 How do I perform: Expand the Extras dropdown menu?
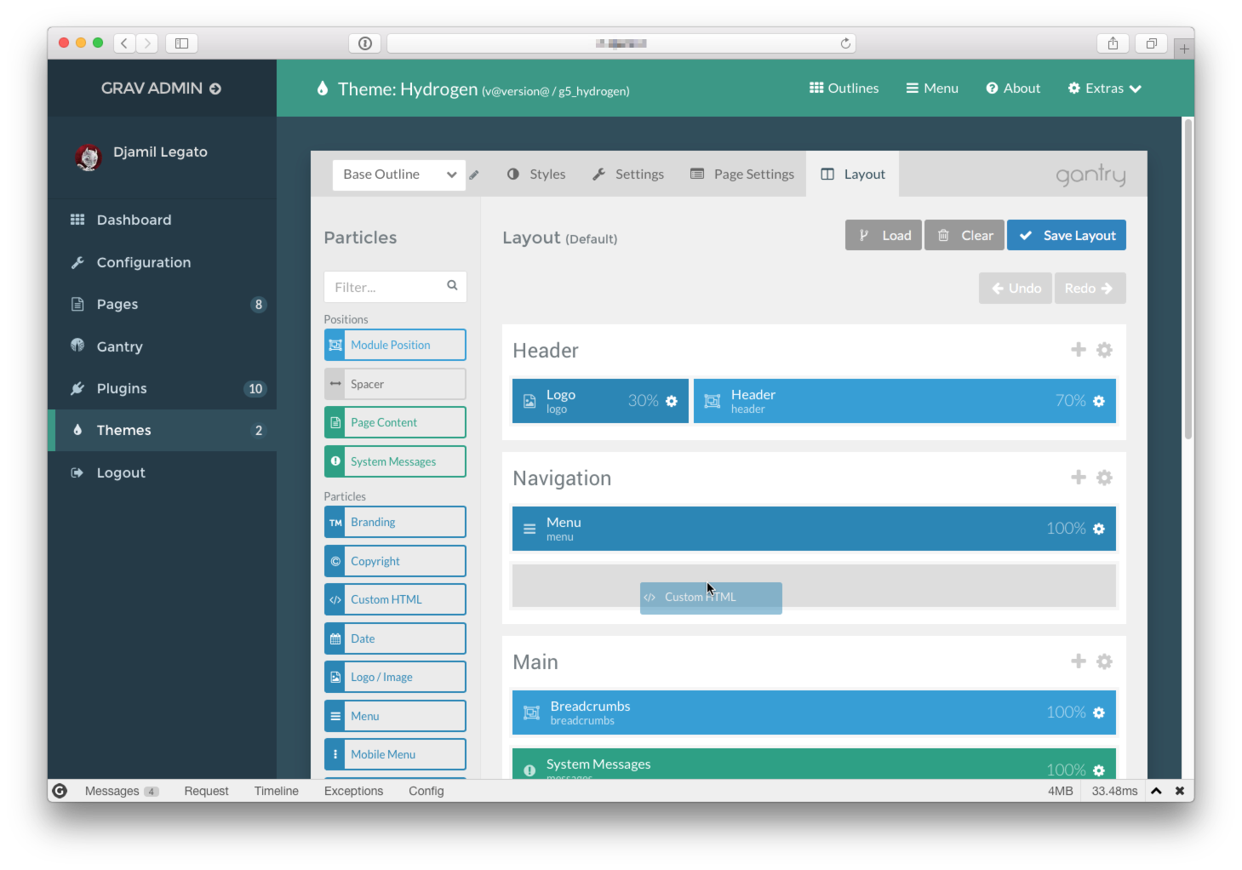pos(1104,89)
